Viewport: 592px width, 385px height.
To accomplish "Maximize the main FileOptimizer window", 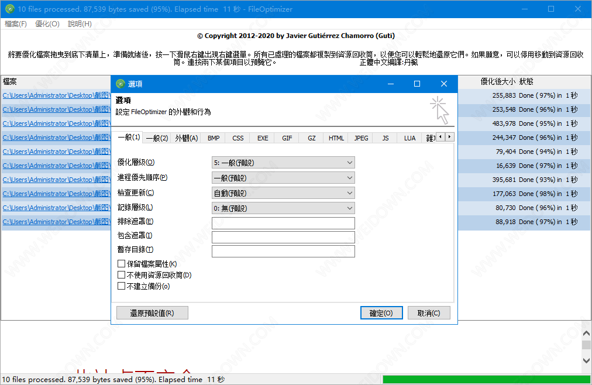I will point(551,9).
